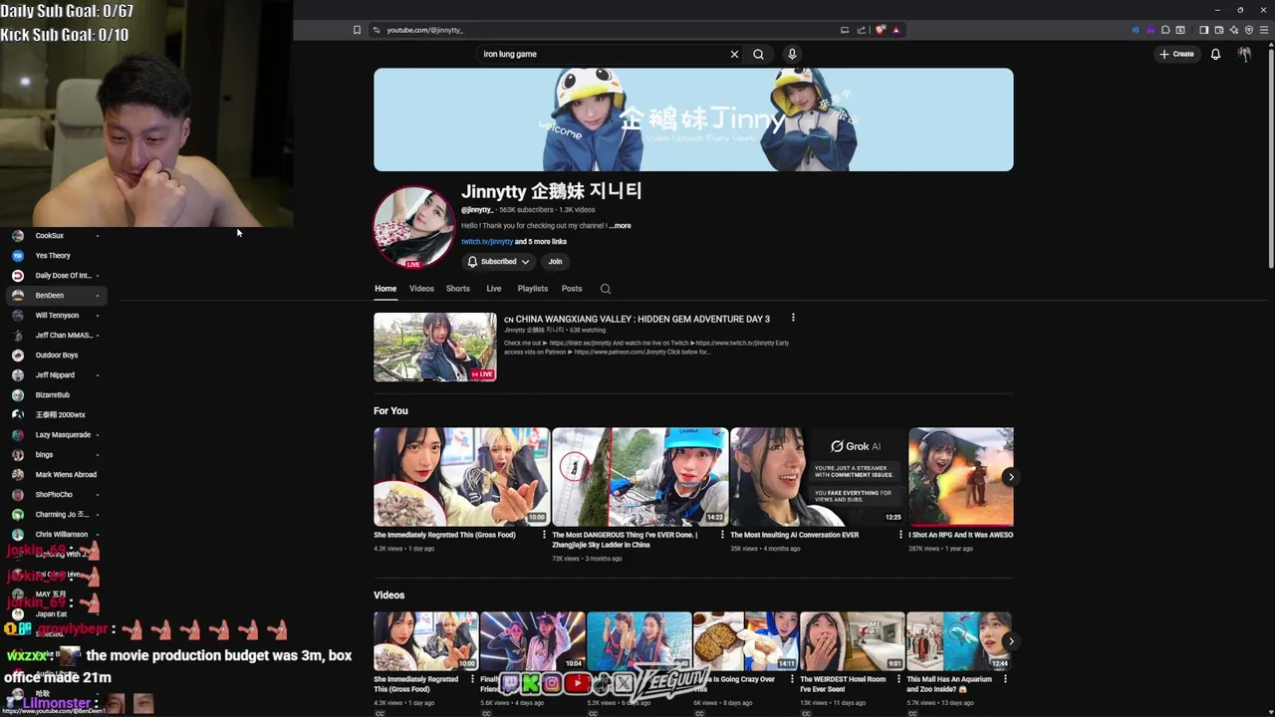Open Lazy Masquerade subscription
1275x717 pixels.
(x=56, y=435)
